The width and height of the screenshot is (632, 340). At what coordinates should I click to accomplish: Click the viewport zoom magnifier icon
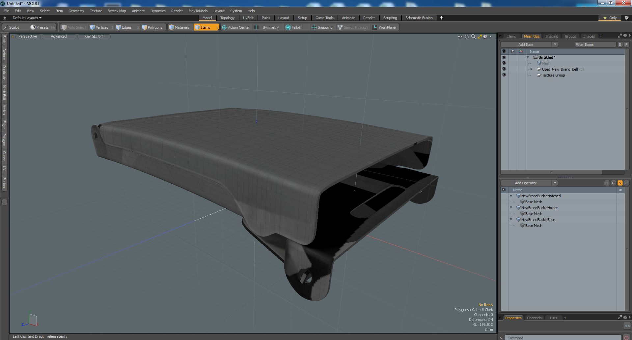(x=473, y=37)
